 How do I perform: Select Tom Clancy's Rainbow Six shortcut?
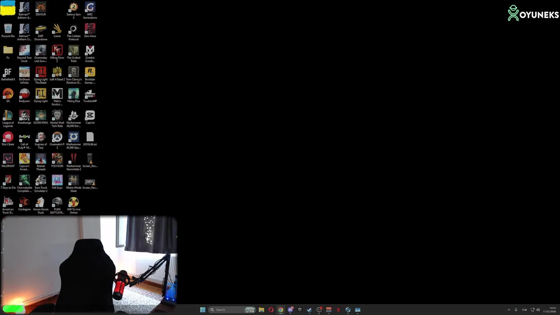click(73, 75)
